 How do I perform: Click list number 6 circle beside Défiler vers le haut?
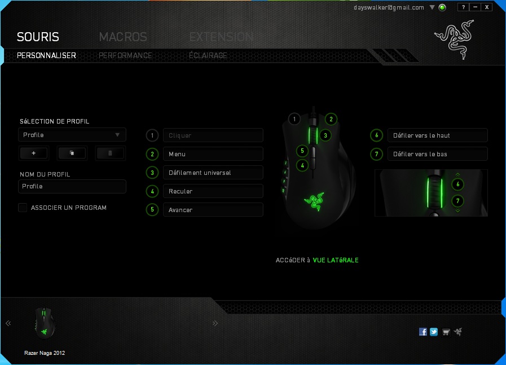(x=377, y=135)
